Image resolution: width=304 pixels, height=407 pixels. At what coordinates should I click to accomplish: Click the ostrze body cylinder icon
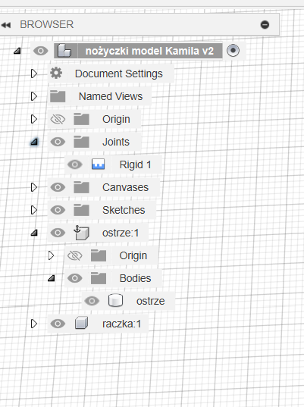pyautogui.click(x=115, y=301)
